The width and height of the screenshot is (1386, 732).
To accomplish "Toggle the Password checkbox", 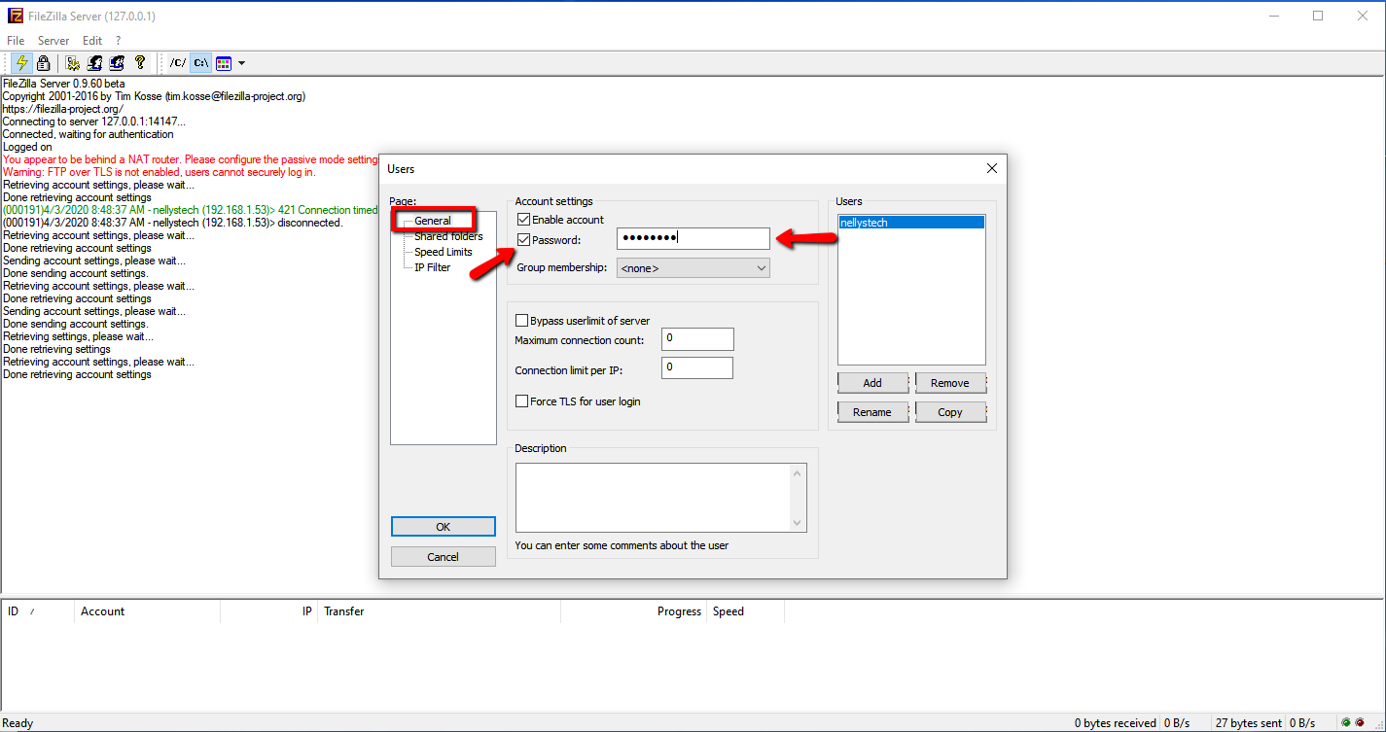I will click(x=523, y=240).
